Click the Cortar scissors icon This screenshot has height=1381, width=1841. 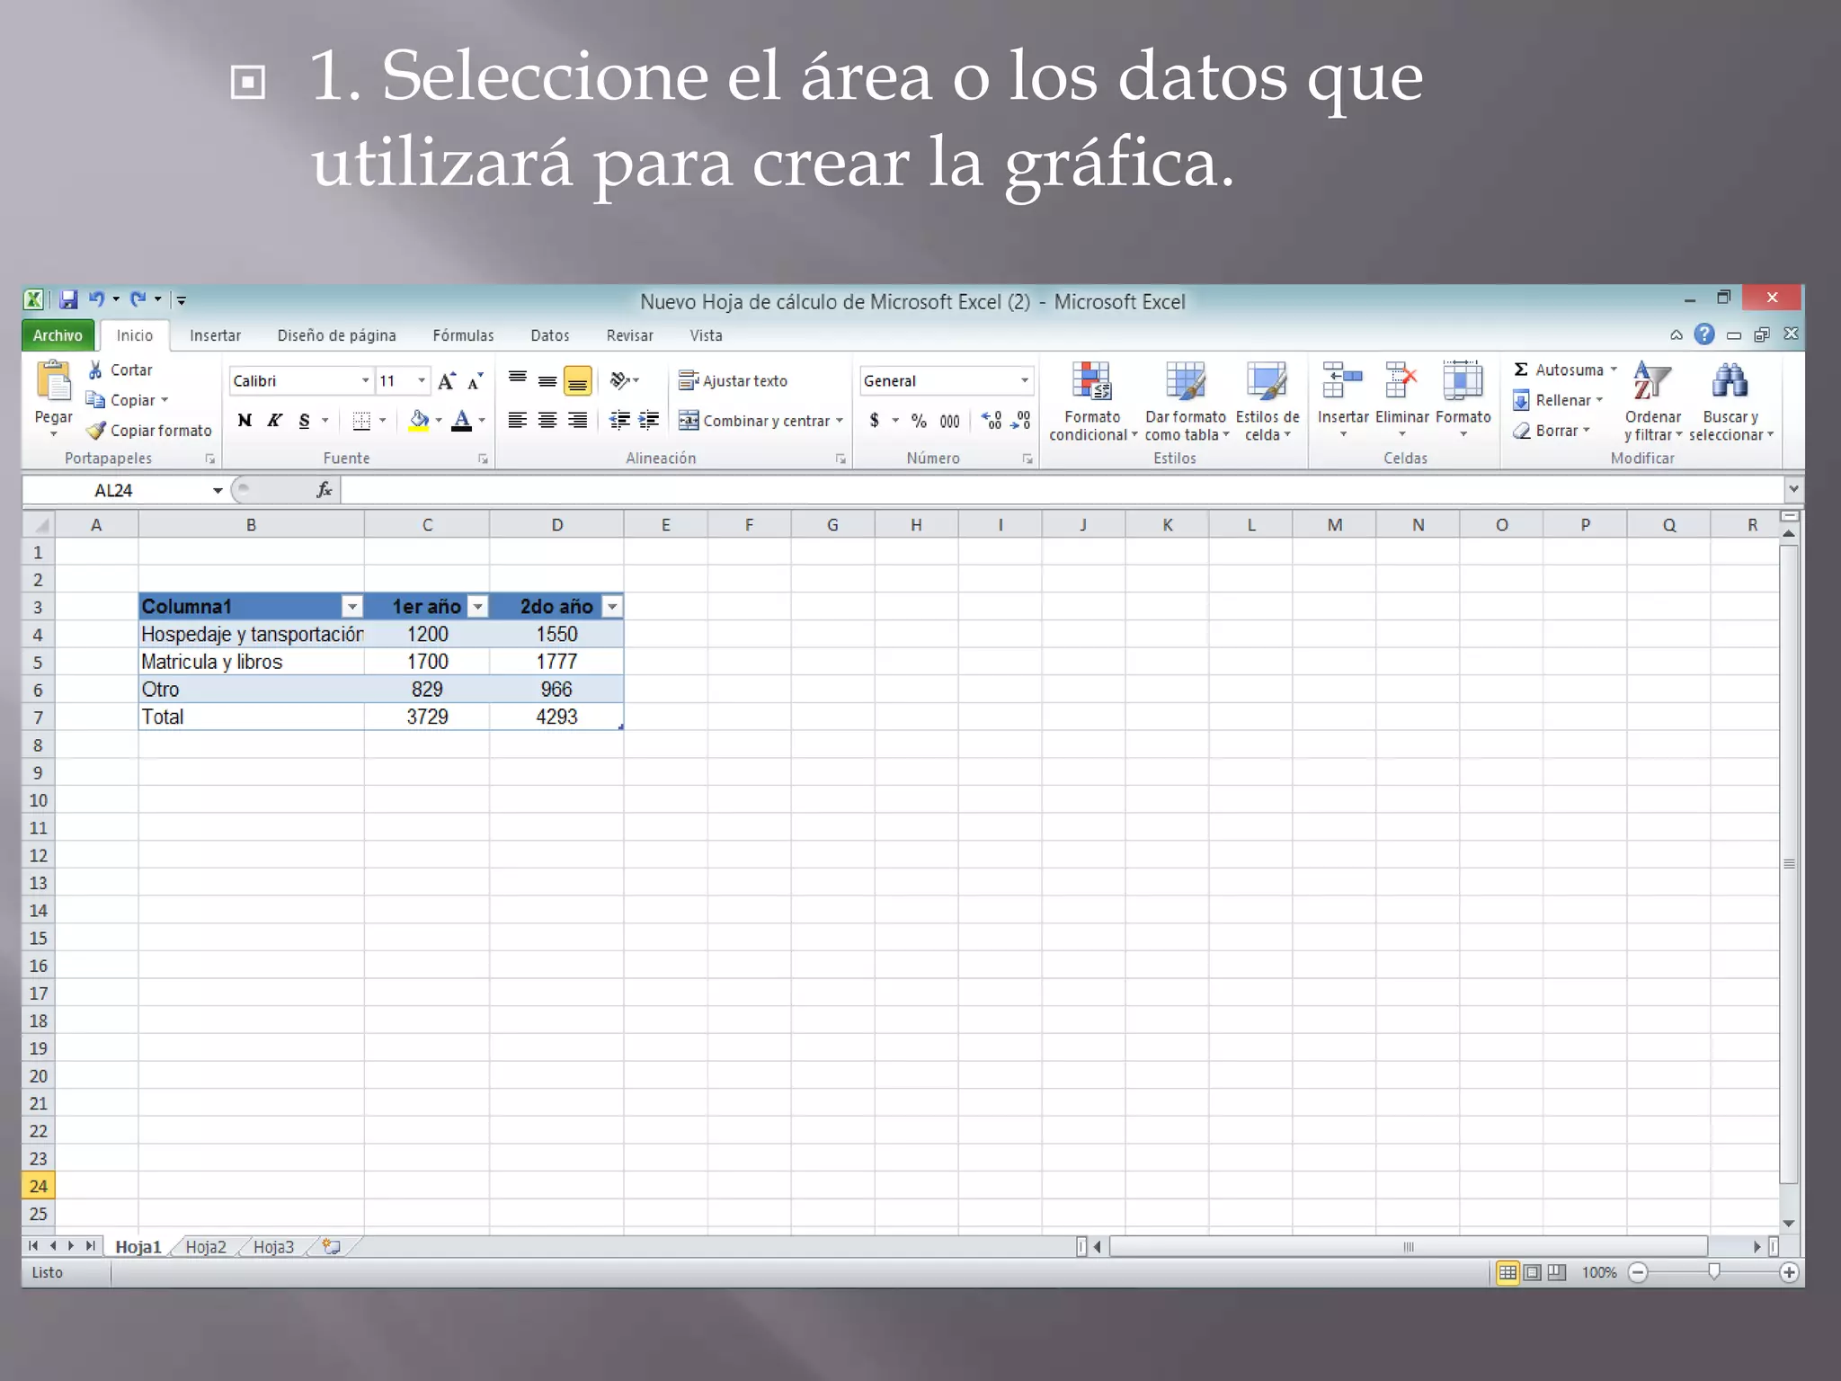coord(95,370)
